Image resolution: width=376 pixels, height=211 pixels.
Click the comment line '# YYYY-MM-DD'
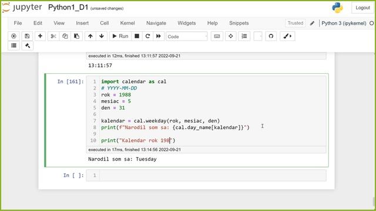[x=119, y=88]
